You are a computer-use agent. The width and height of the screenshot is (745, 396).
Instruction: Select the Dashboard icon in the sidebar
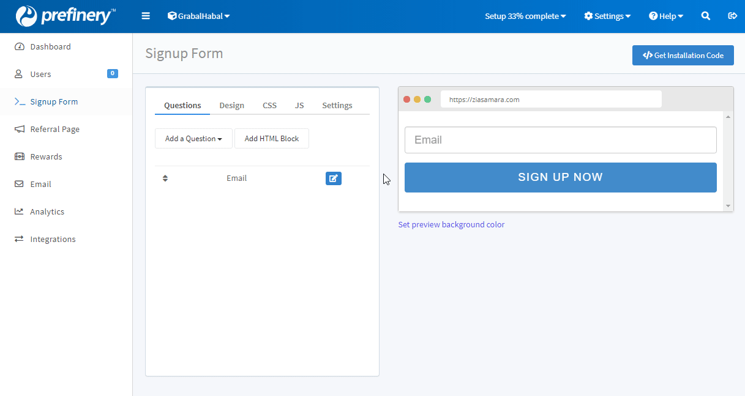coord(18,46)
